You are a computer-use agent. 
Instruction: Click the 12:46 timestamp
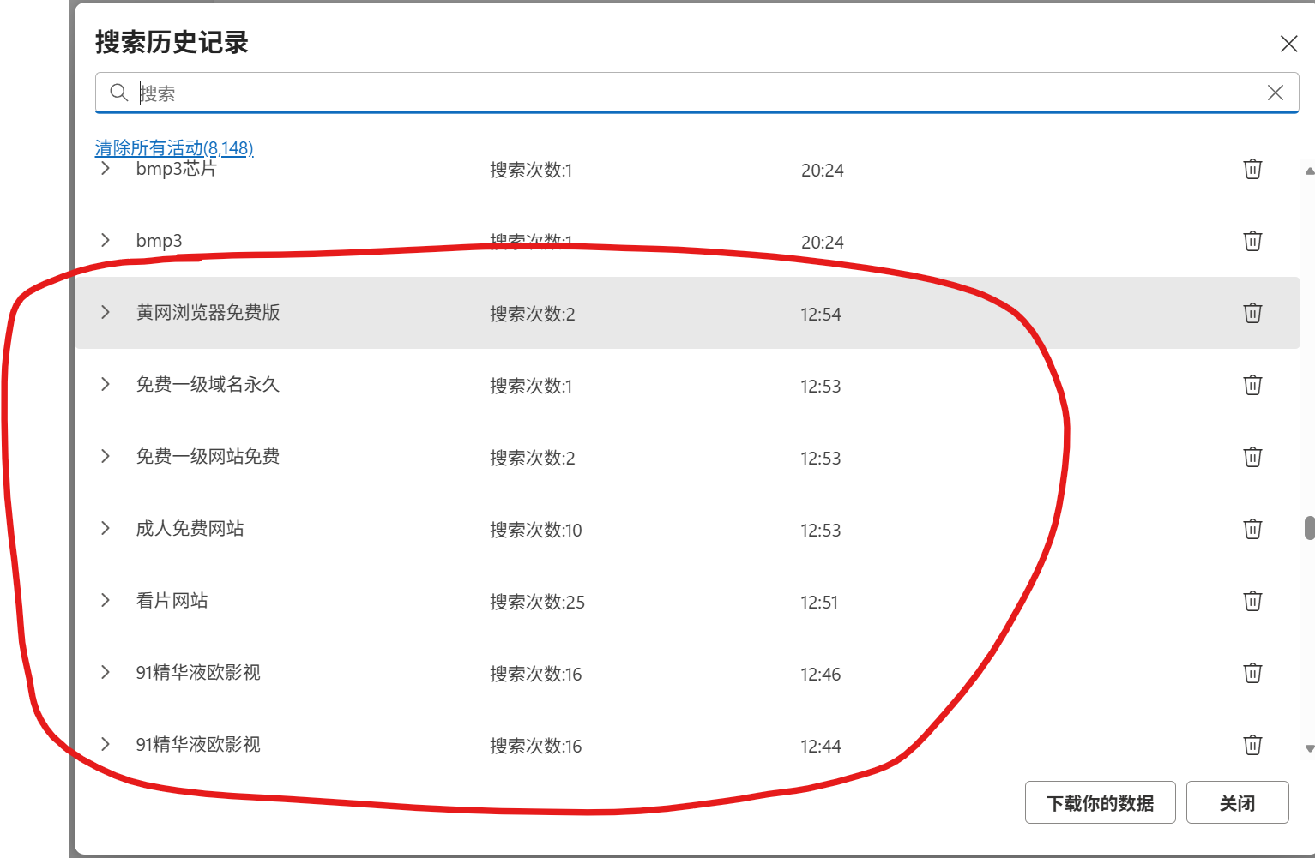tap(821, 674)
